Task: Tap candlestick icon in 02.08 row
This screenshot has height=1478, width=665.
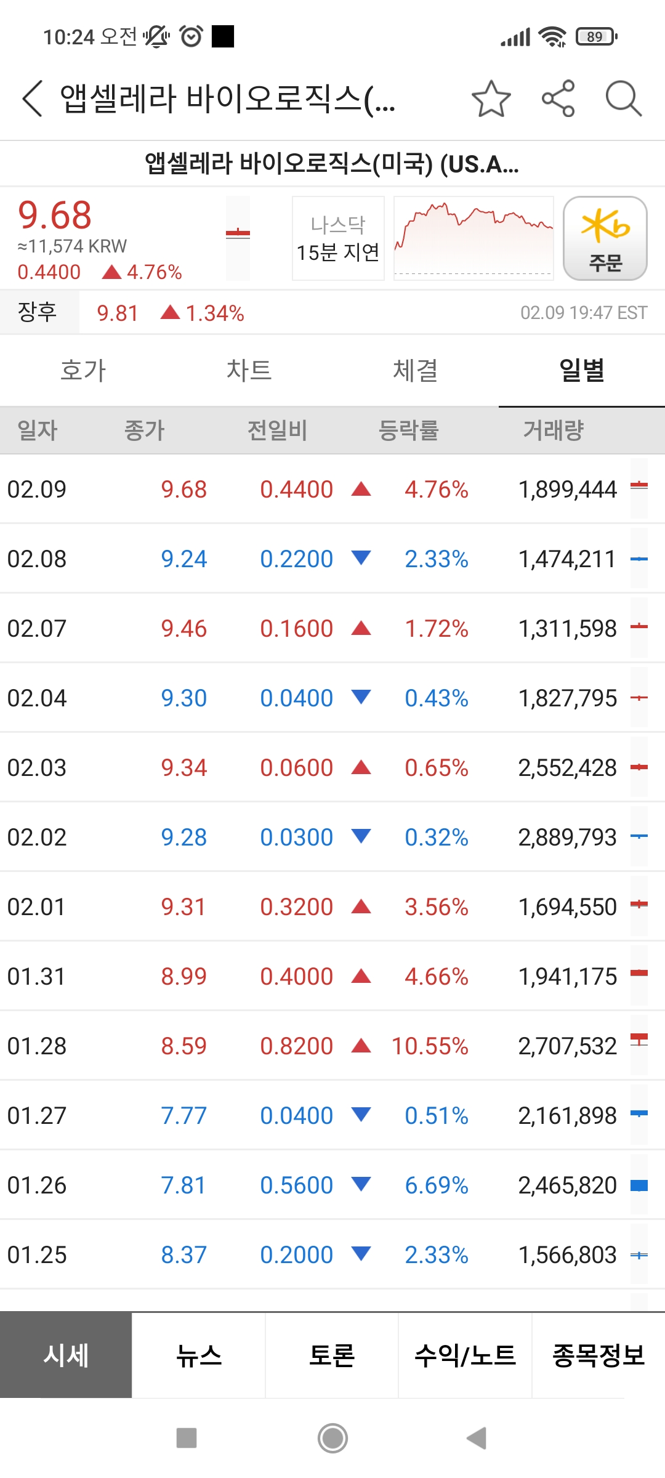Action: point(639,559)
